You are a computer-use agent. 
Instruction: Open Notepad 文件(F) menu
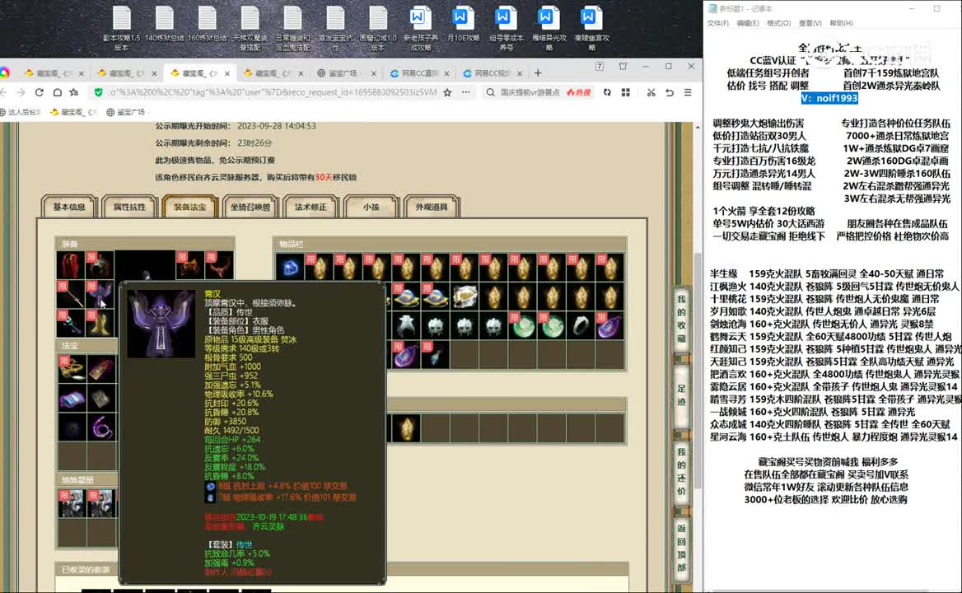(x=718, y=23)
